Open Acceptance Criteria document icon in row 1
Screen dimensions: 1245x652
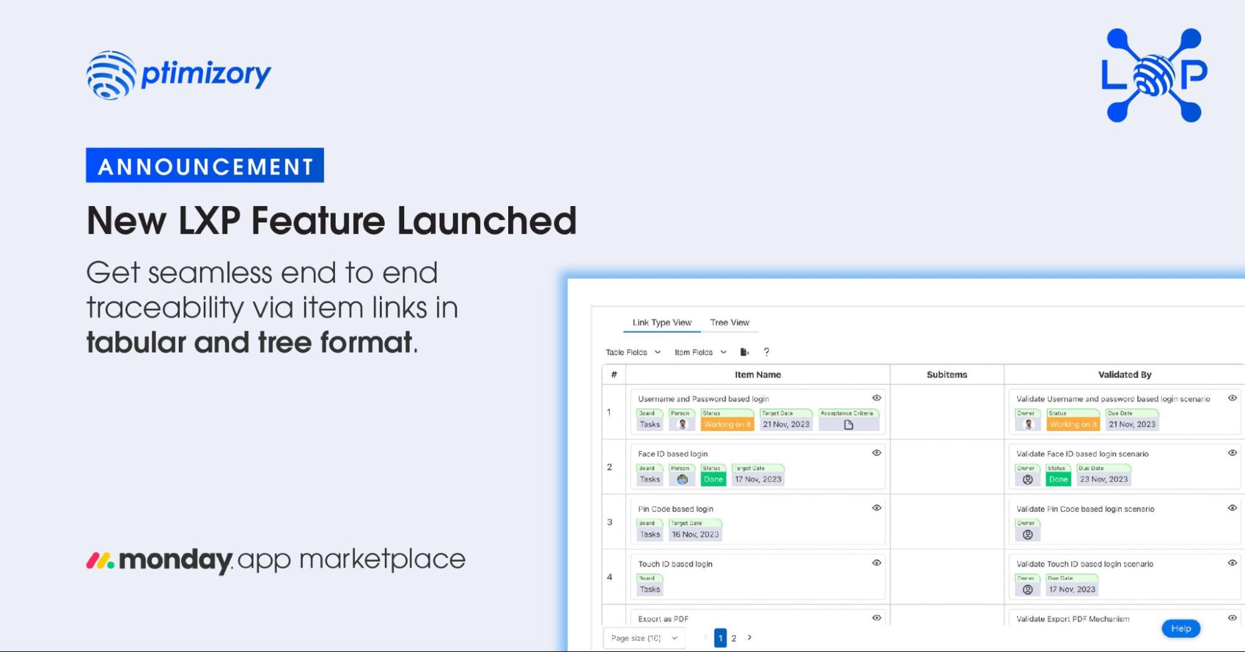tap(848, 425)
